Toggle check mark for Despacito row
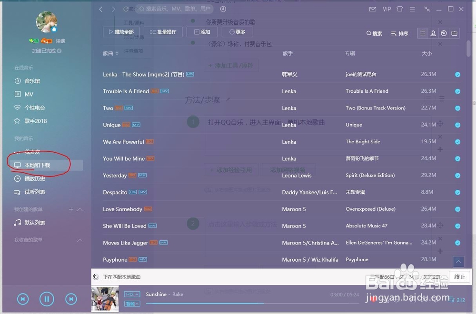 tap(457, 192)
